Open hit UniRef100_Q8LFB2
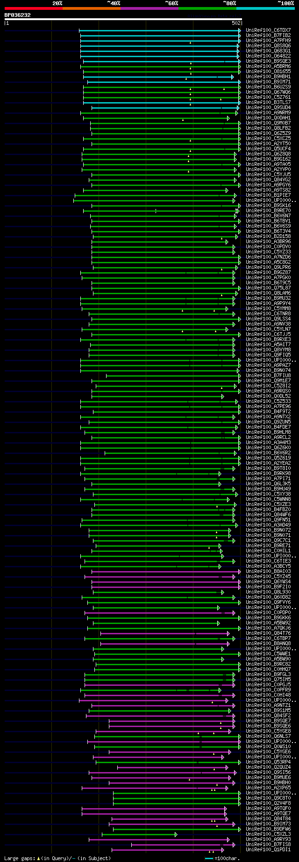 pos(268,128)
